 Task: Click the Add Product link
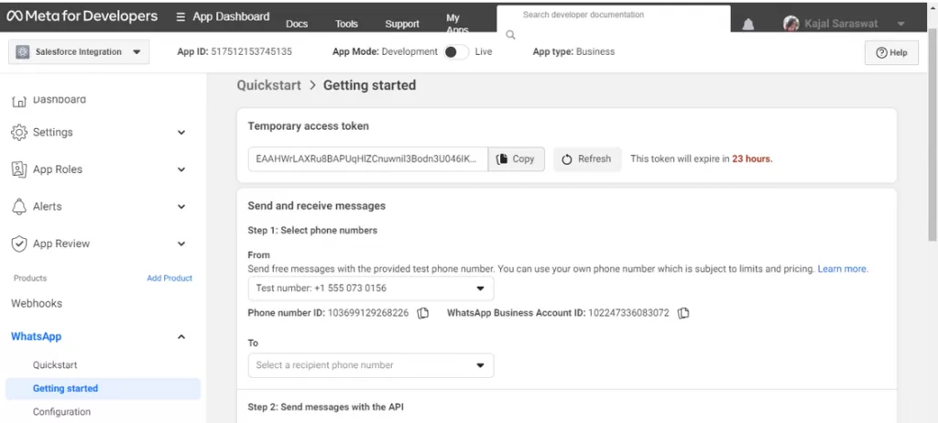click(x=169, y=278)
